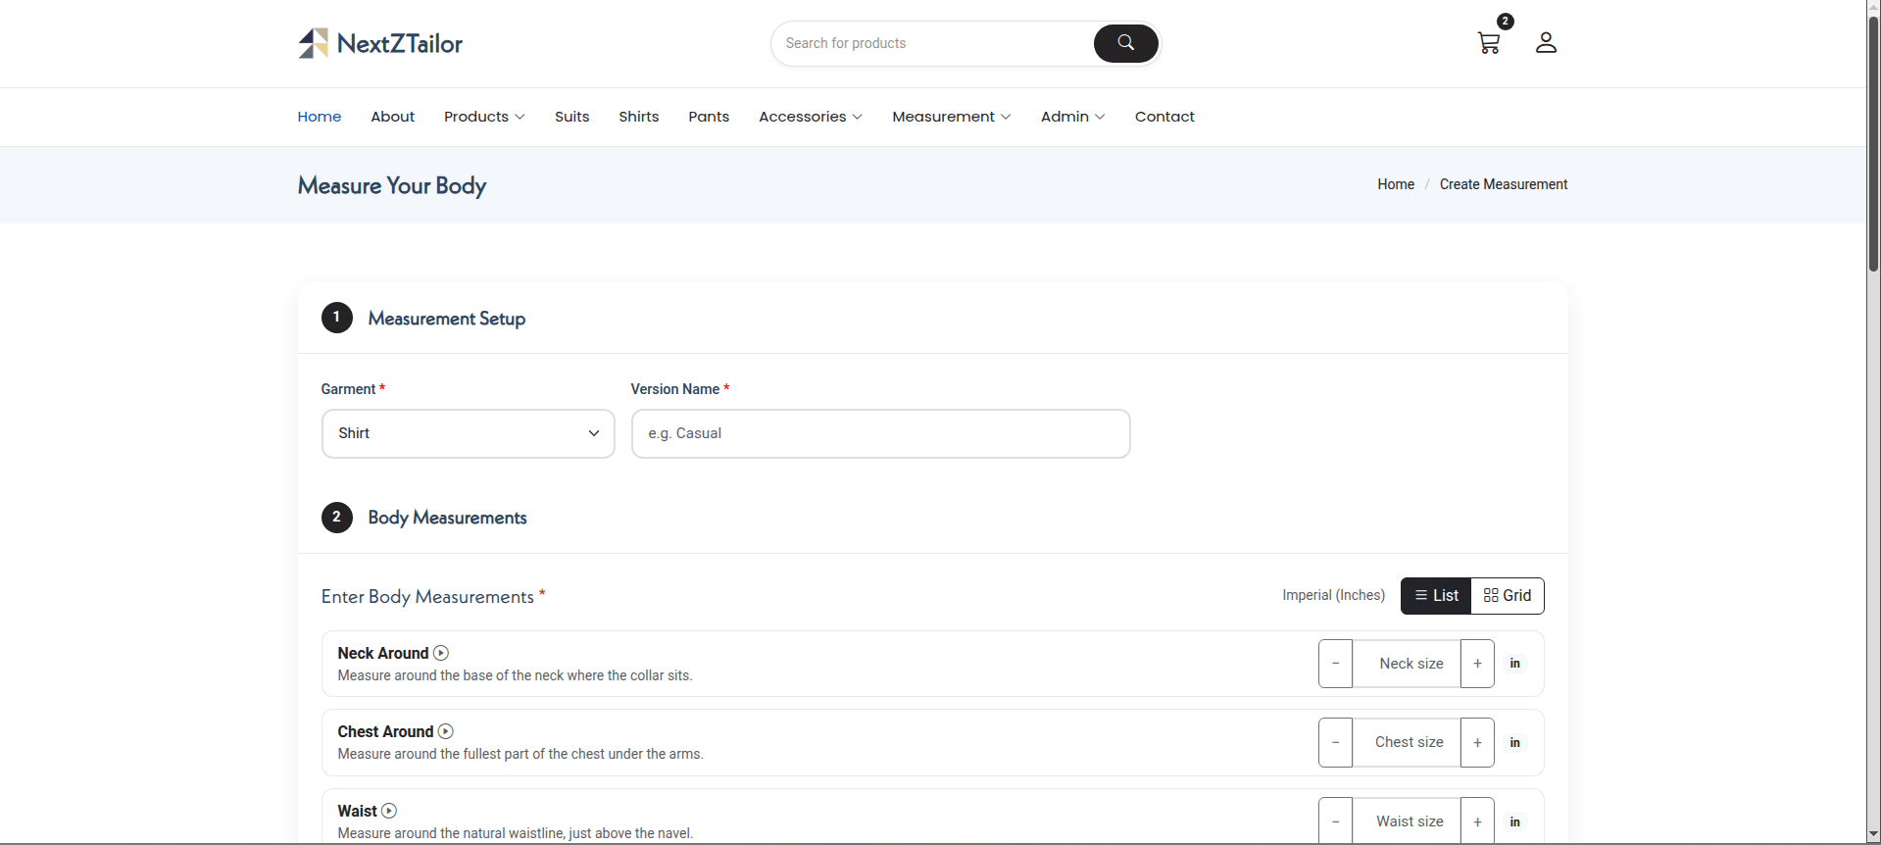Click the search magnifier button
The height and width of the screenshot is (845, 1881).
1125,43
